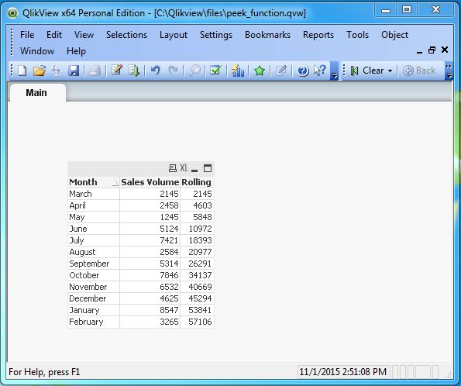Open the Selections menu
Image resolution: width=461 pixels, height=386 pixels.
[x=126, y=35]
